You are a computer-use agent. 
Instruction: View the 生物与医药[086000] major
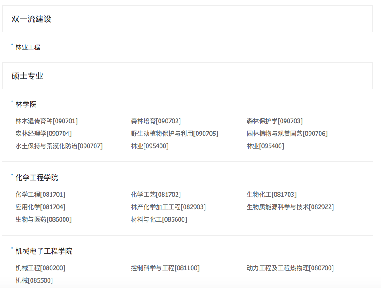click(x=44, y=219)
